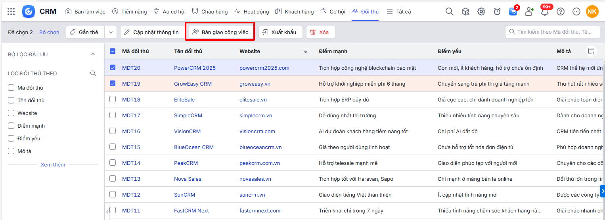Enable the Website filter checkbox
The height and width of the screenshot is (220, 605).
[11, 113]
